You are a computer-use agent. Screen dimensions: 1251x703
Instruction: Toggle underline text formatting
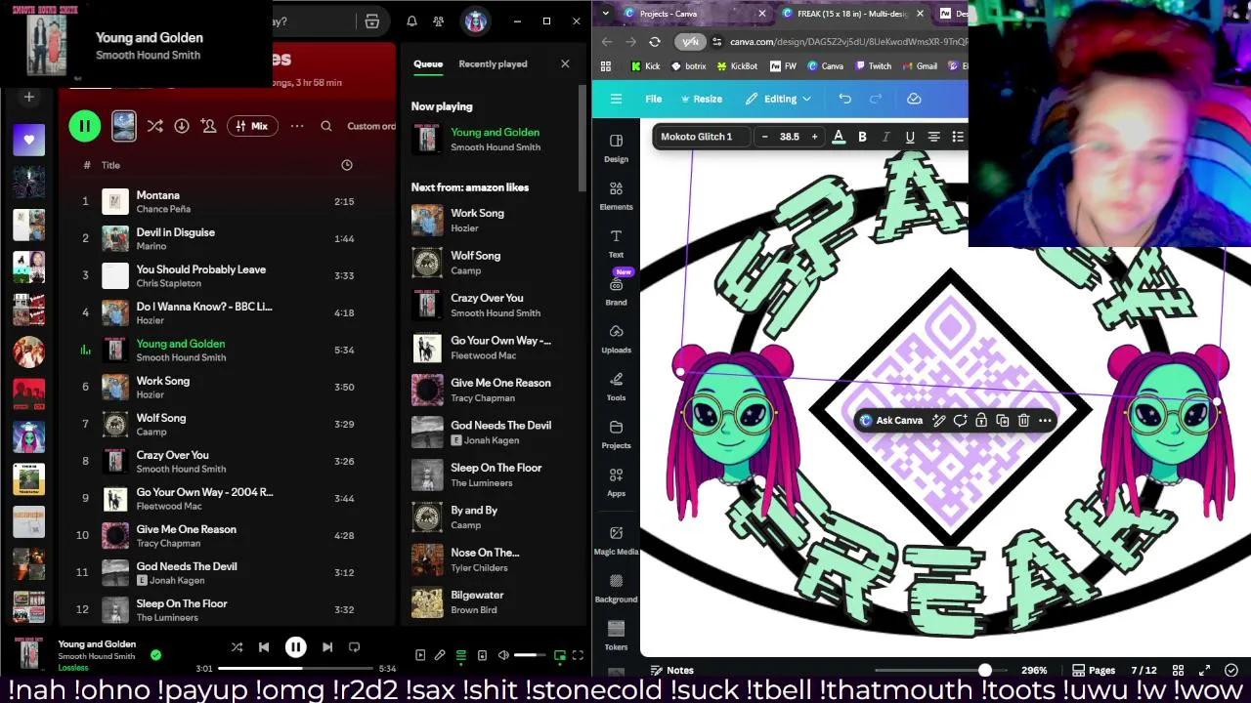[x=910, y=137]
